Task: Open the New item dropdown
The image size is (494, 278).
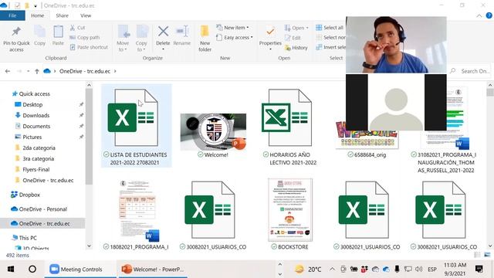Action: click(x=233, y=28)
